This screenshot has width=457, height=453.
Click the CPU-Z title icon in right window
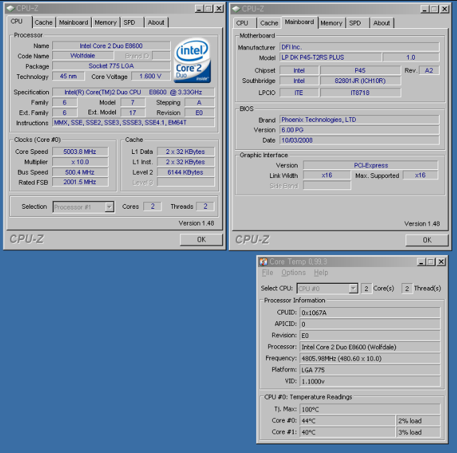tap(236, 9)
